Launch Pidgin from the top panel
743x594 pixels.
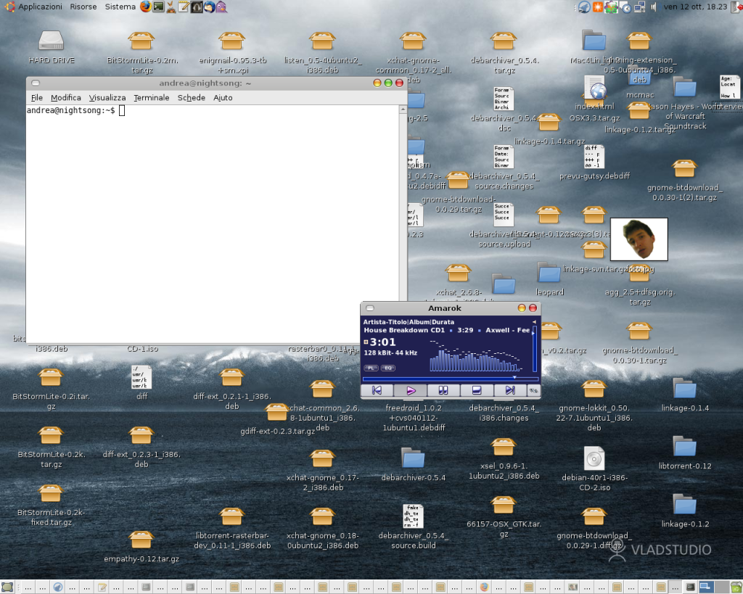[x=221, y=7]
